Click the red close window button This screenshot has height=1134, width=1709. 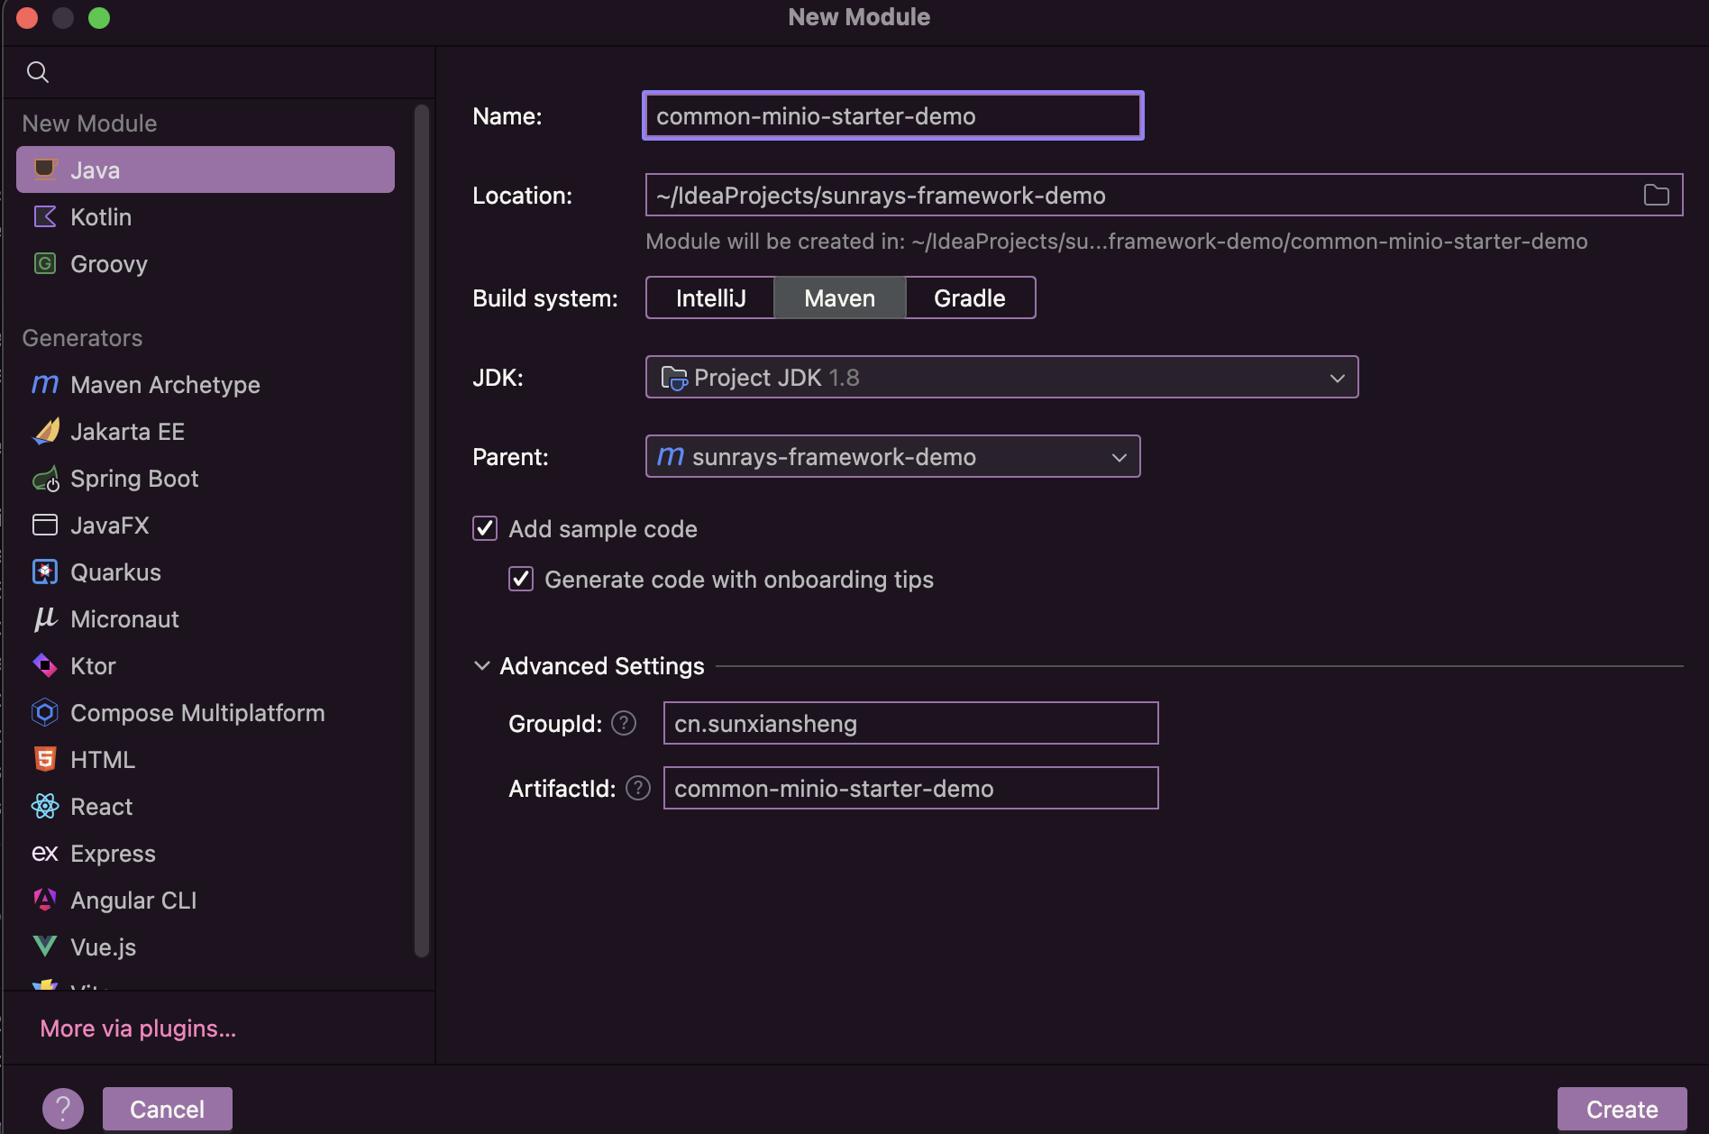tap(27, 17)
